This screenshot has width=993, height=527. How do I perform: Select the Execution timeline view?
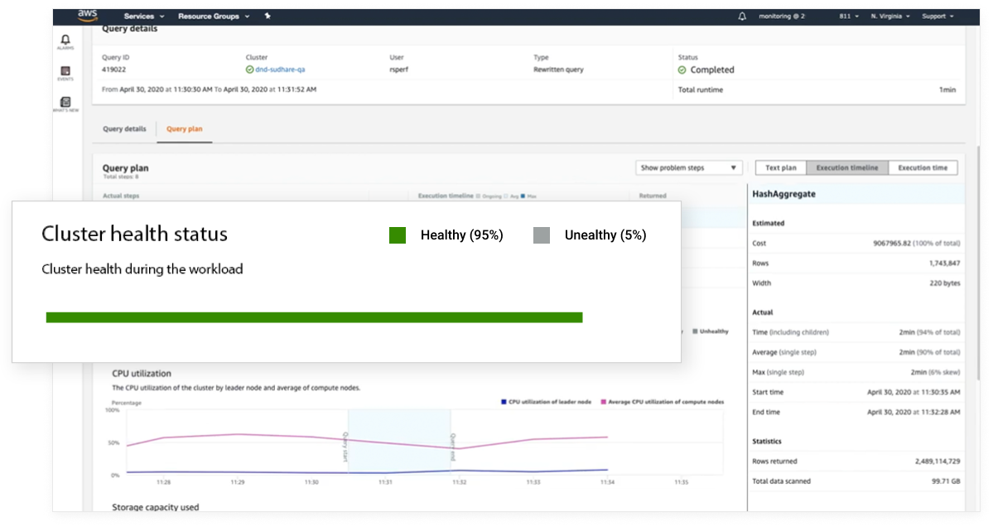tap(846, 168)
